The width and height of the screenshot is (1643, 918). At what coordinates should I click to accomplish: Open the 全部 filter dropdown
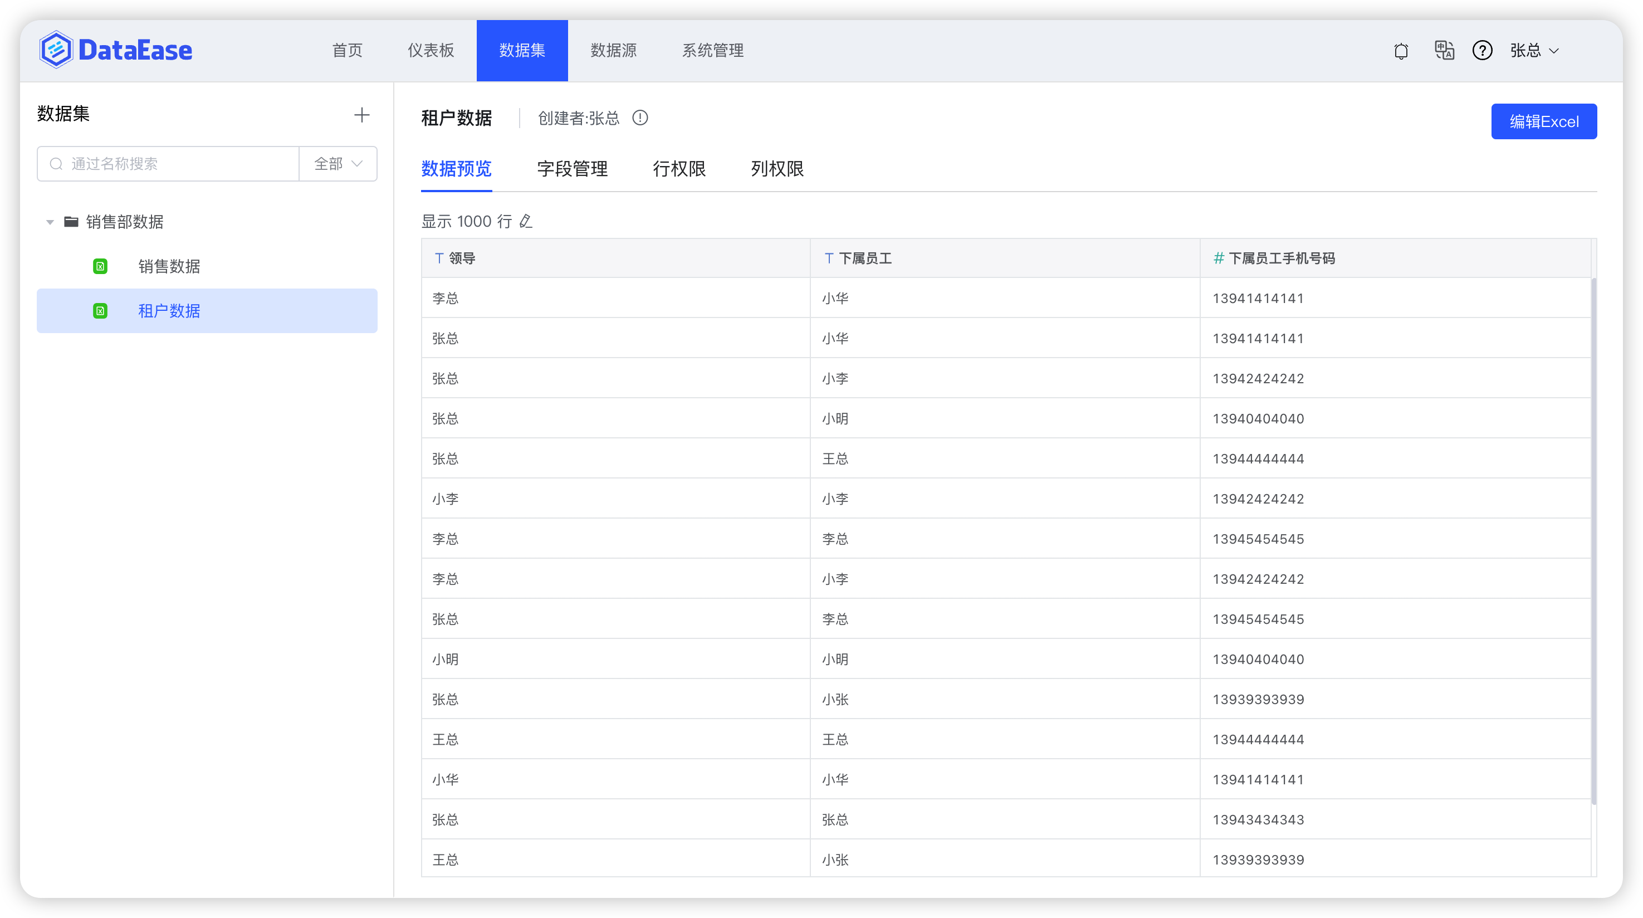coord(338,164)
